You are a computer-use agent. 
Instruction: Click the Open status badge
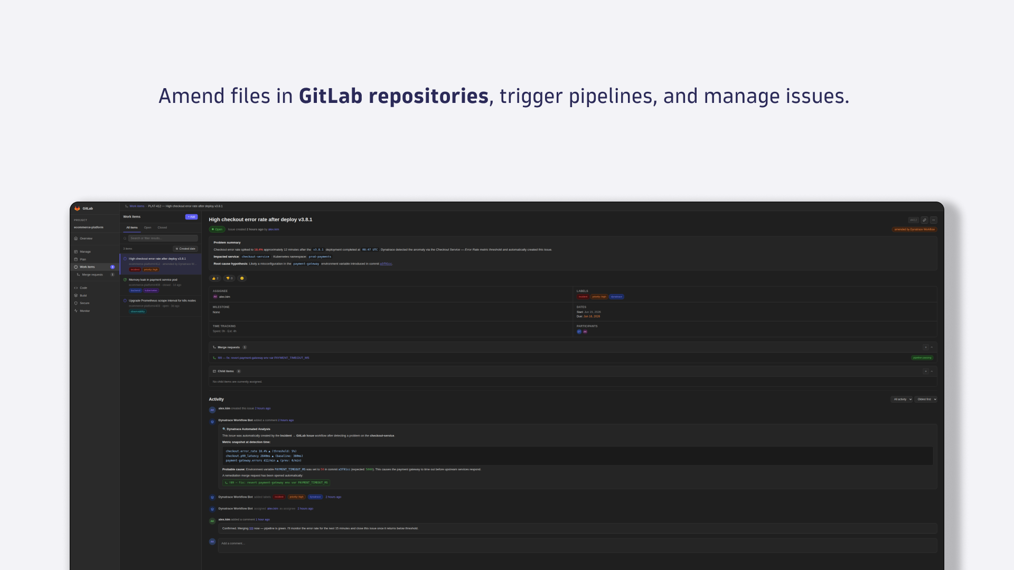tap(217, 230)
